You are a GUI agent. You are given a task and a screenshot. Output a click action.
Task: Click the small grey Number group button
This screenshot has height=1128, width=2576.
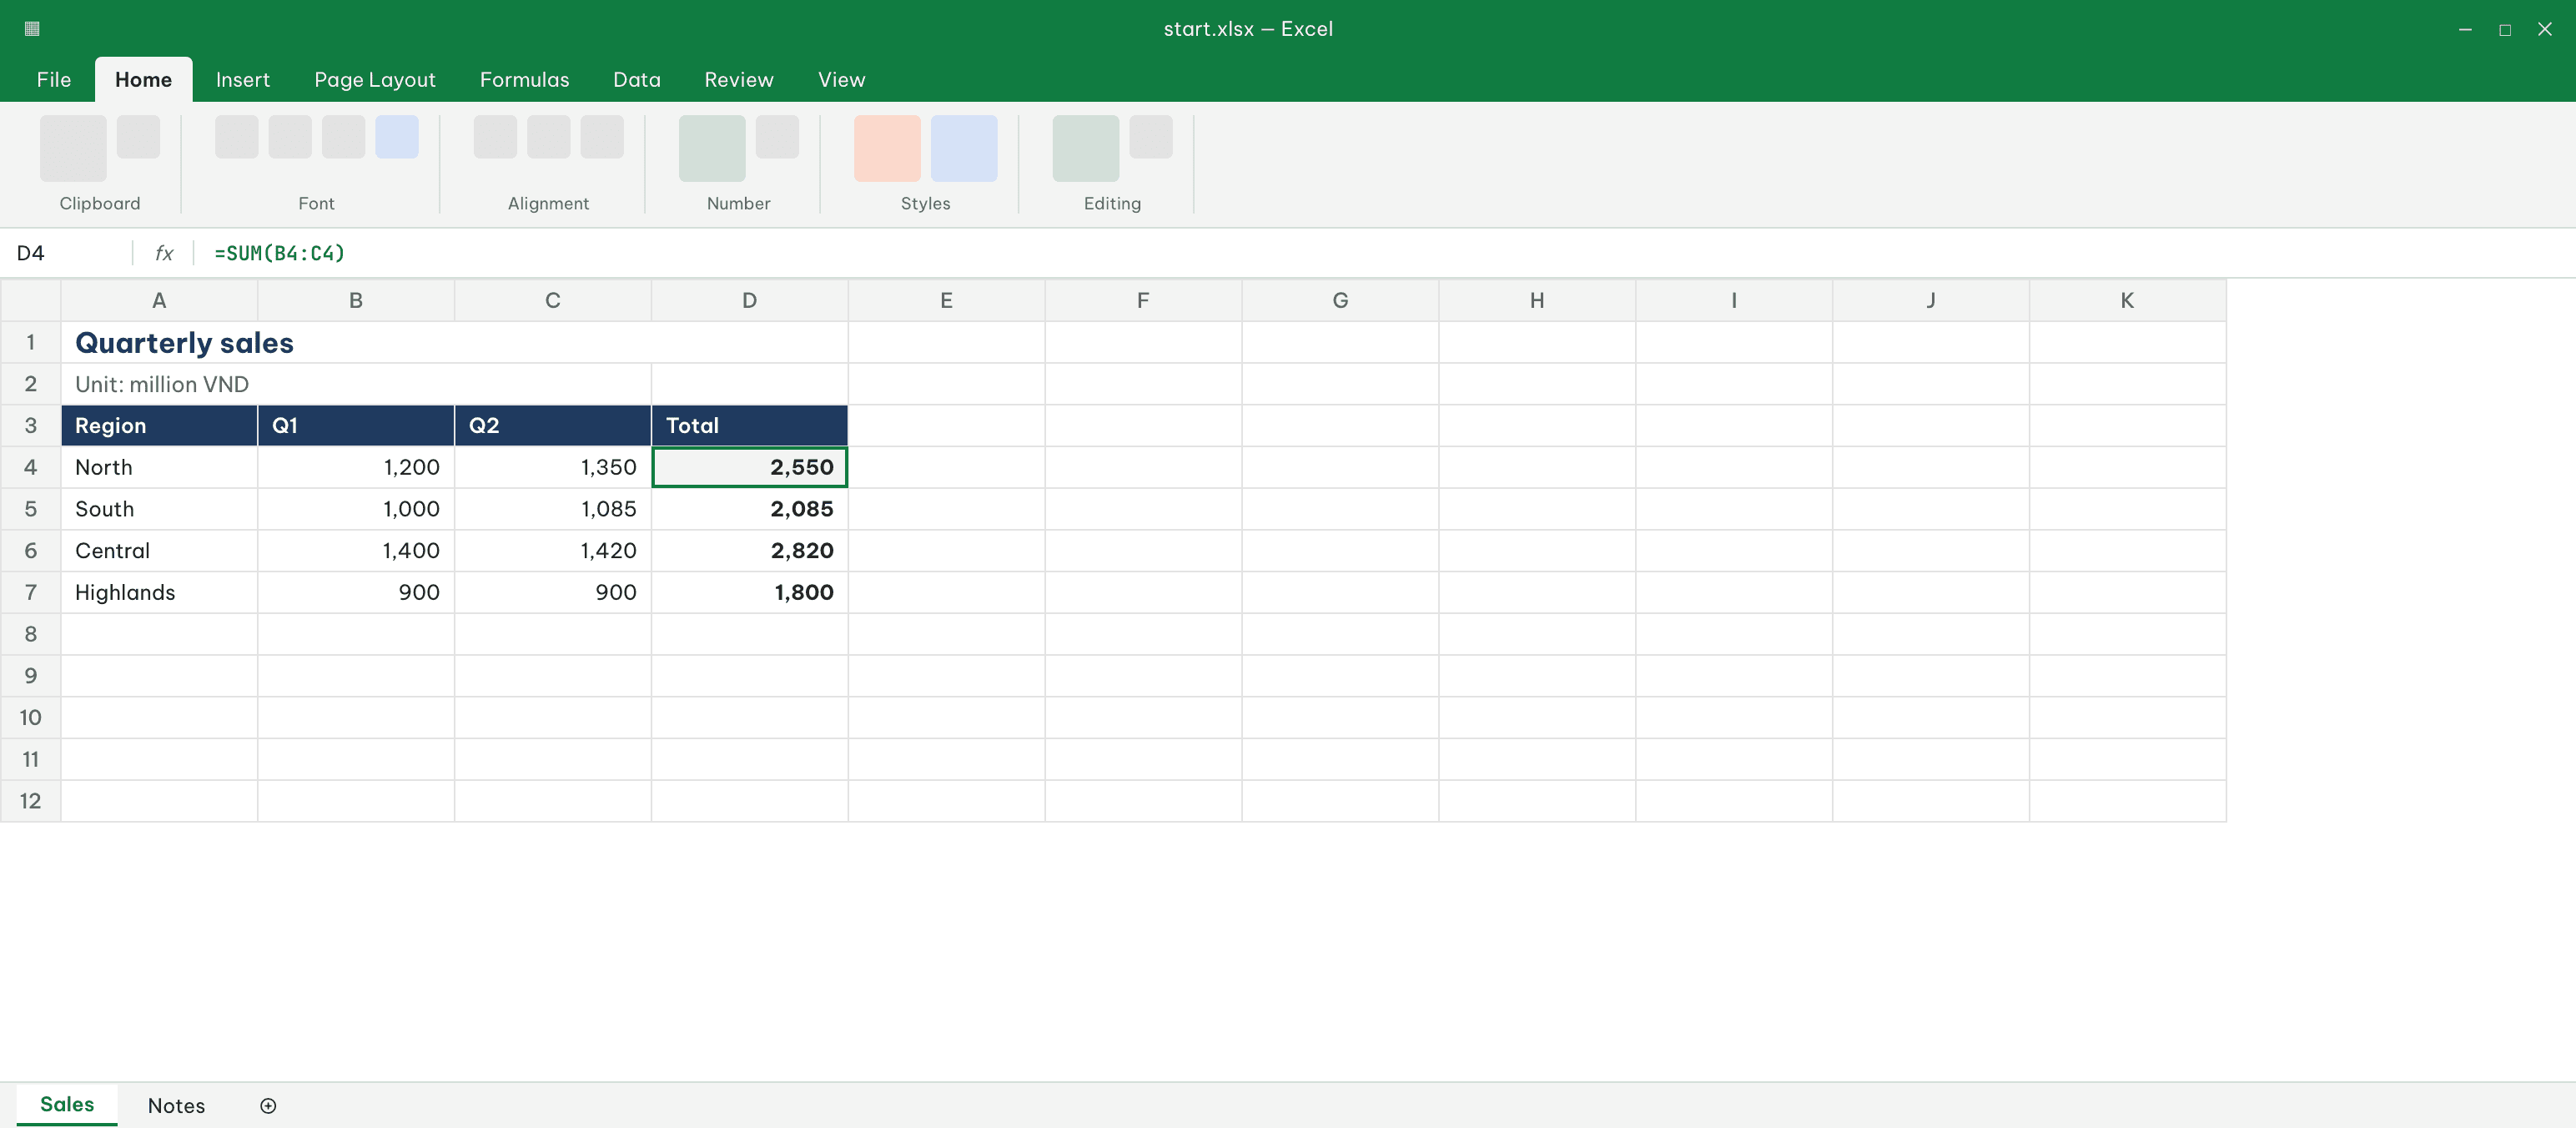pos(777,136)
